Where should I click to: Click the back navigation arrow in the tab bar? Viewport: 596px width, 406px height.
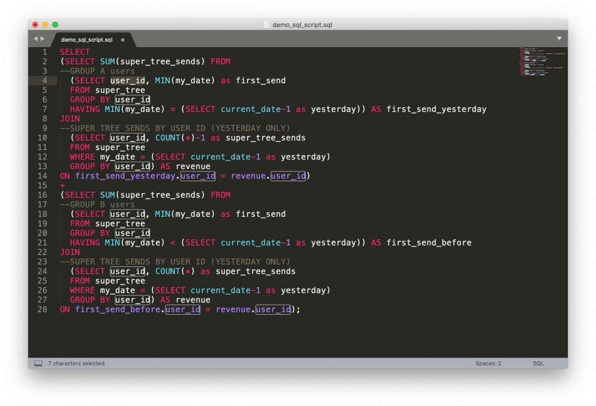(36, 38)
